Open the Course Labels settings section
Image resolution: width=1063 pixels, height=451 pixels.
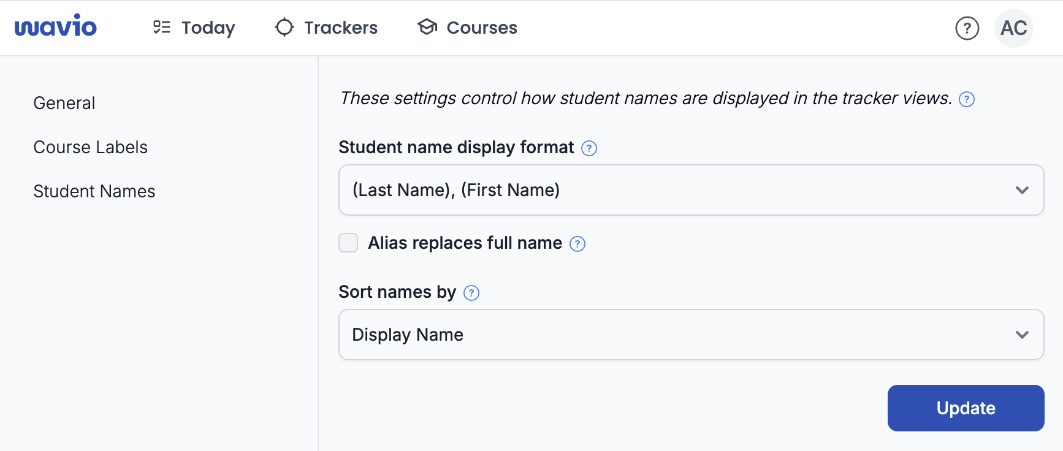point(91,147)
